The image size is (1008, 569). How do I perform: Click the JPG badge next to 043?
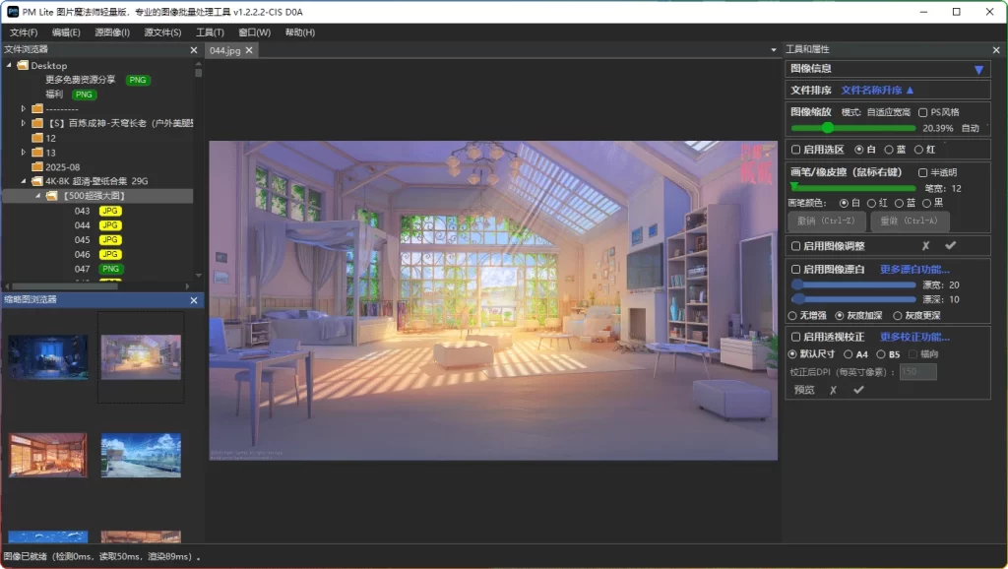pyautogui.click(x=110, y=211)
